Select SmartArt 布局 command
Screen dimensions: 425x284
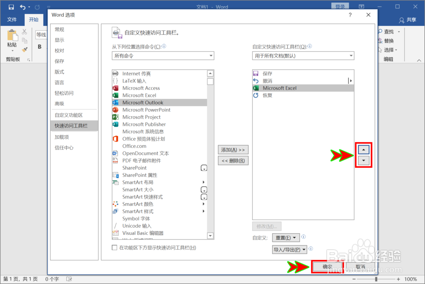tap(159, 182)
